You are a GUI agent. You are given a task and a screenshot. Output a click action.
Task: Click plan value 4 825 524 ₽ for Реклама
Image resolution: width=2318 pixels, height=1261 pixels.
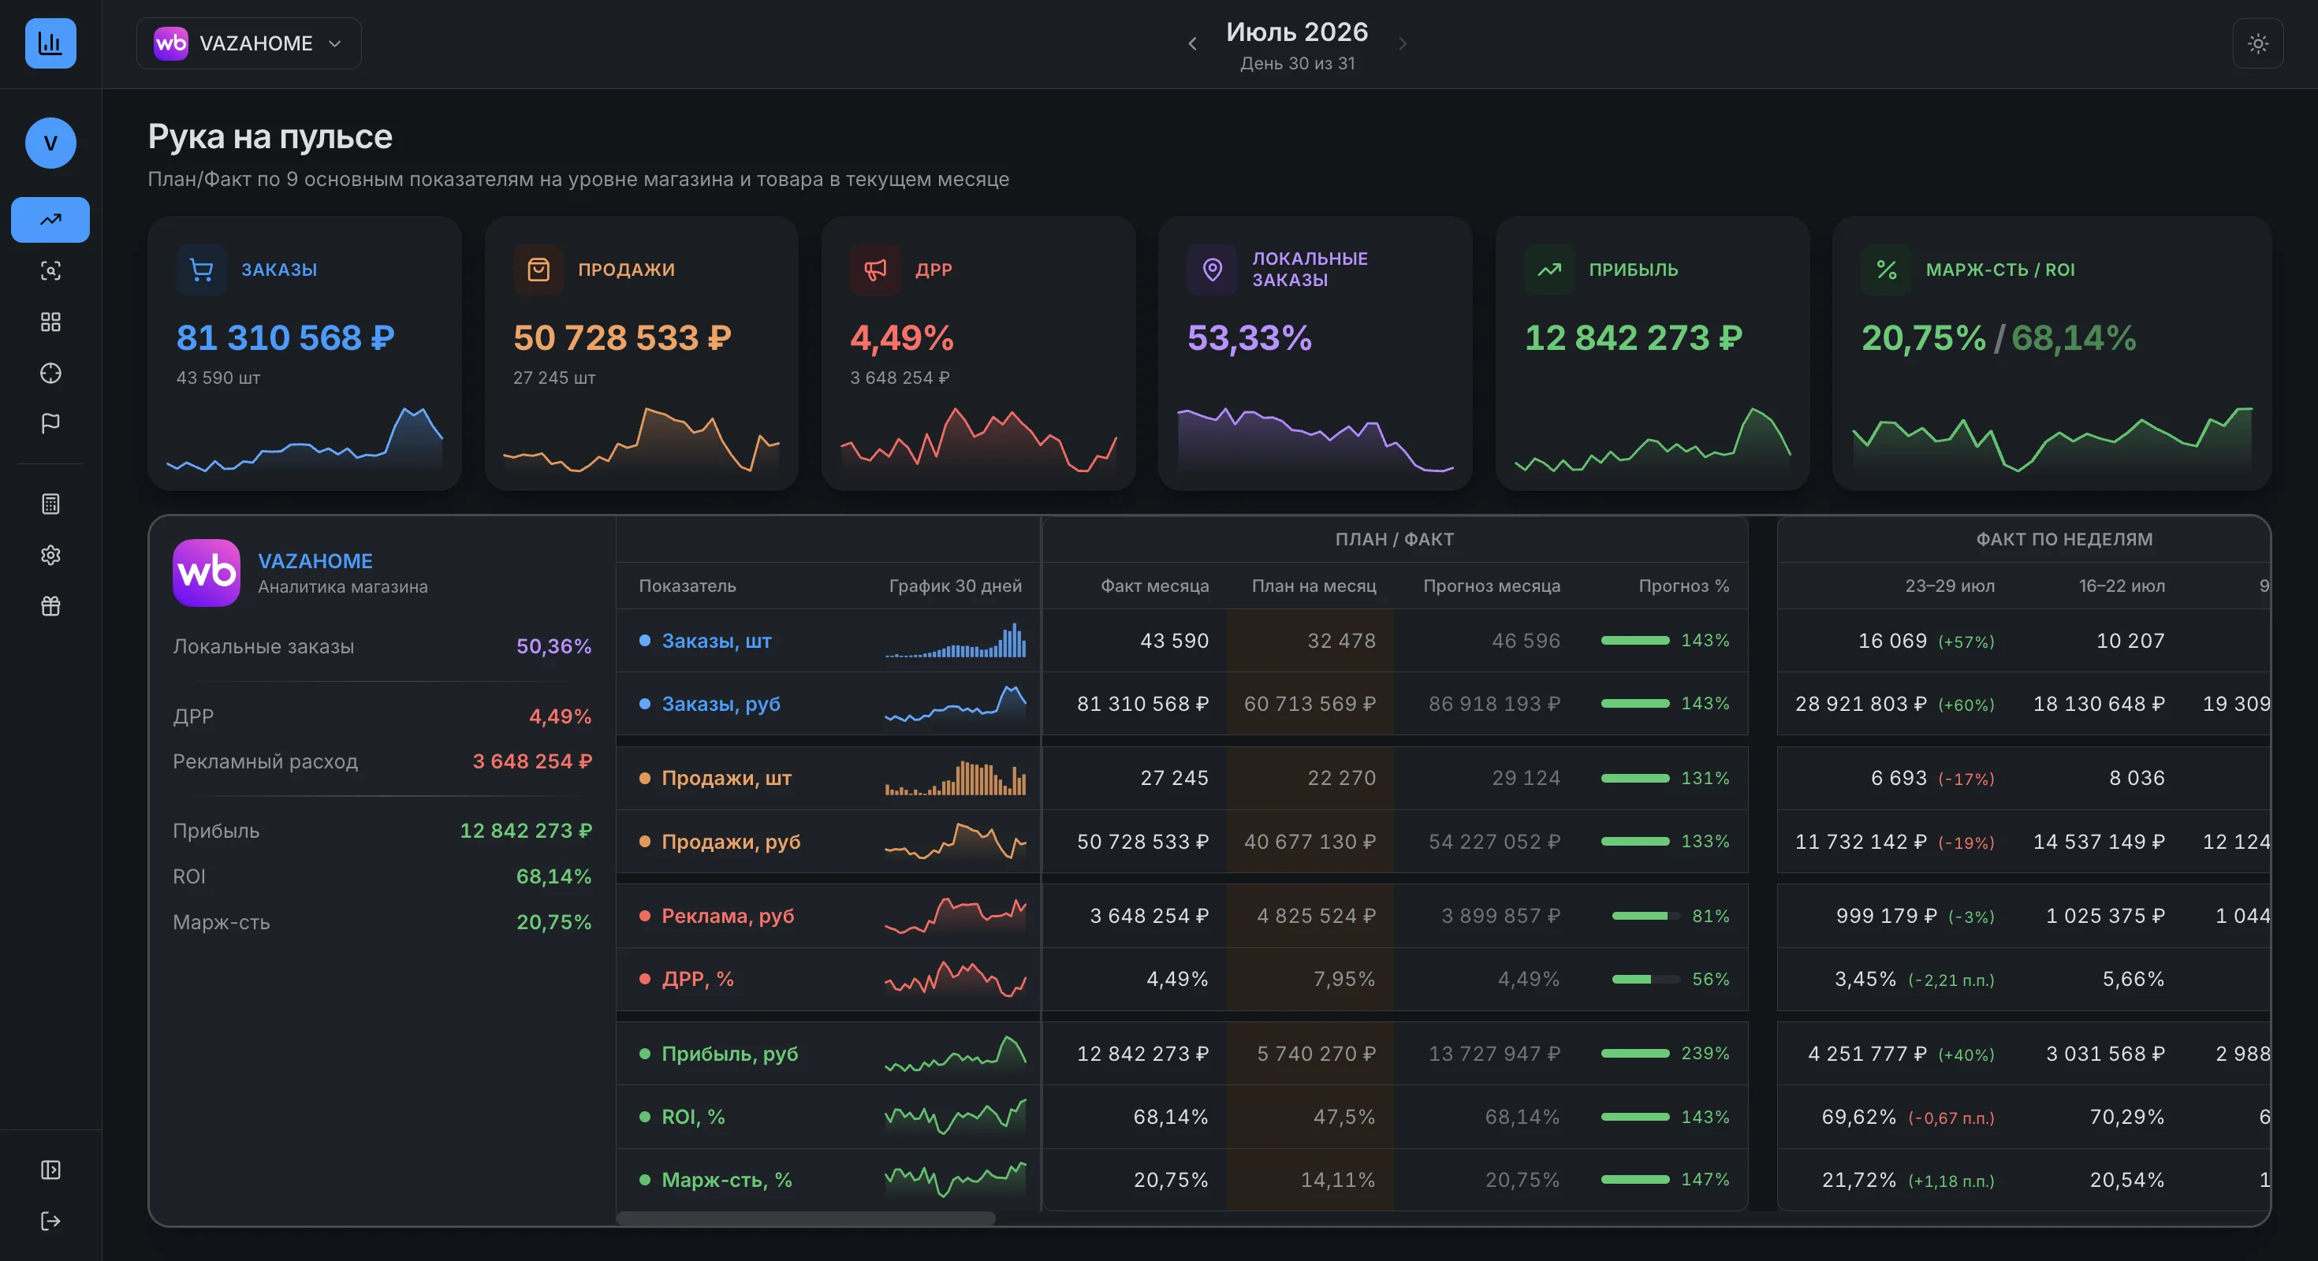[1316, 916]
